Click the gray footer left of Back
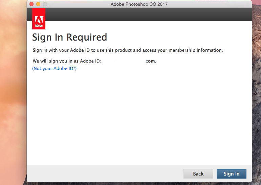 102,174
